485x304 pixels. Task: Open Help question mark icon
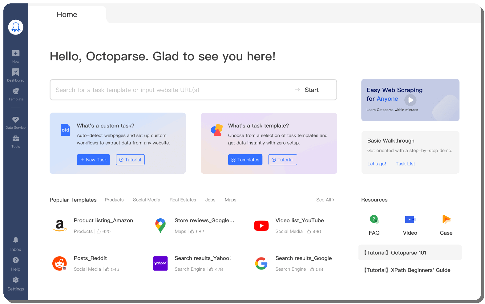click(16, 260)
